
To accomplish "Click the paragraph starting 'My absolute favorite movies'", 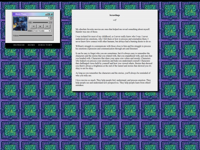I will point(113,30).
